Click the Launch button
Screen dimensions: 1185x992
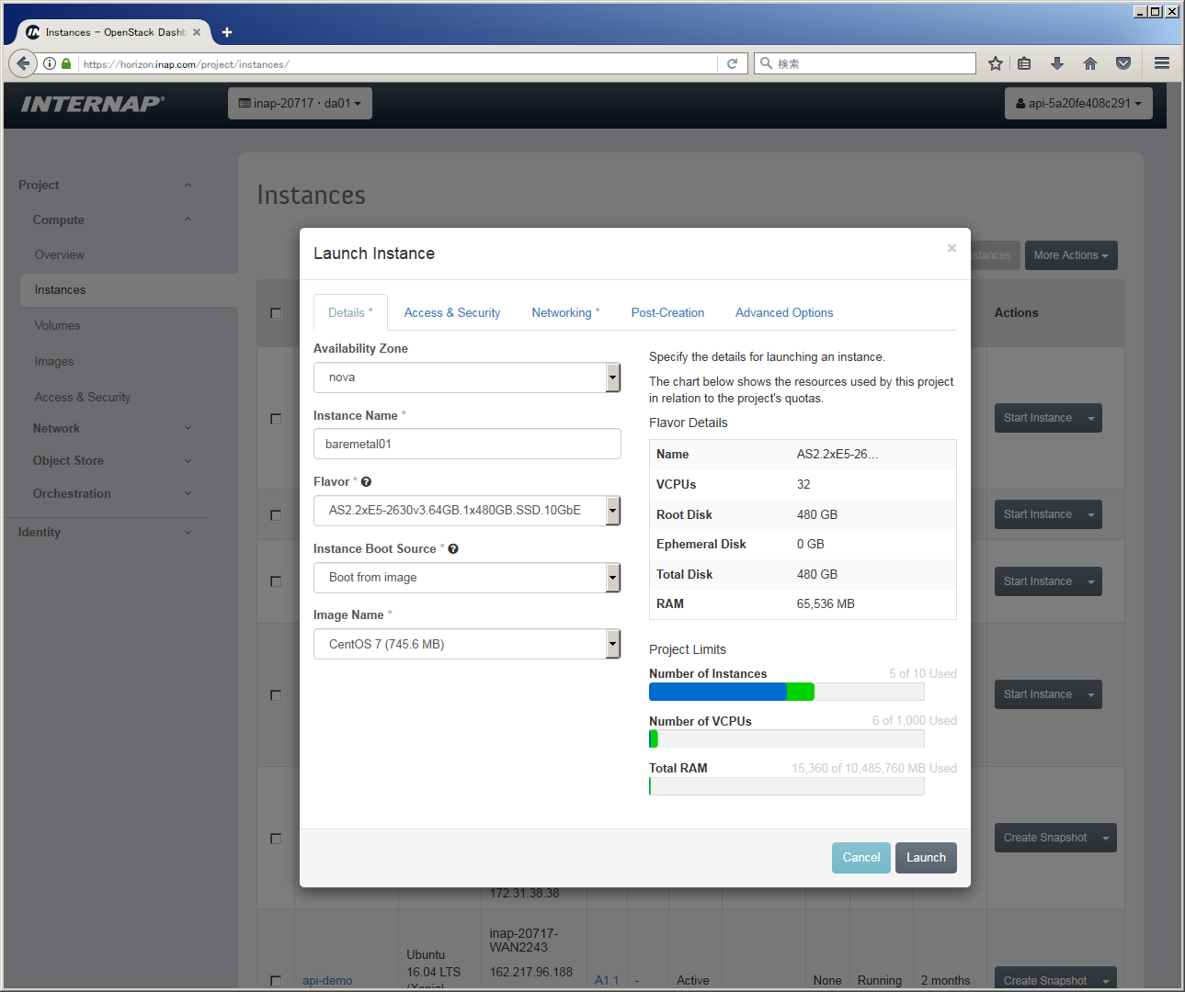tap(926, 858)
